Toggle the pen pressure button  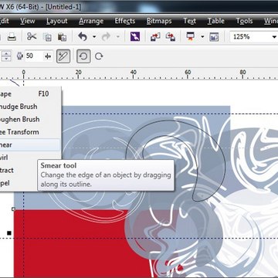(x=63, y=56)
